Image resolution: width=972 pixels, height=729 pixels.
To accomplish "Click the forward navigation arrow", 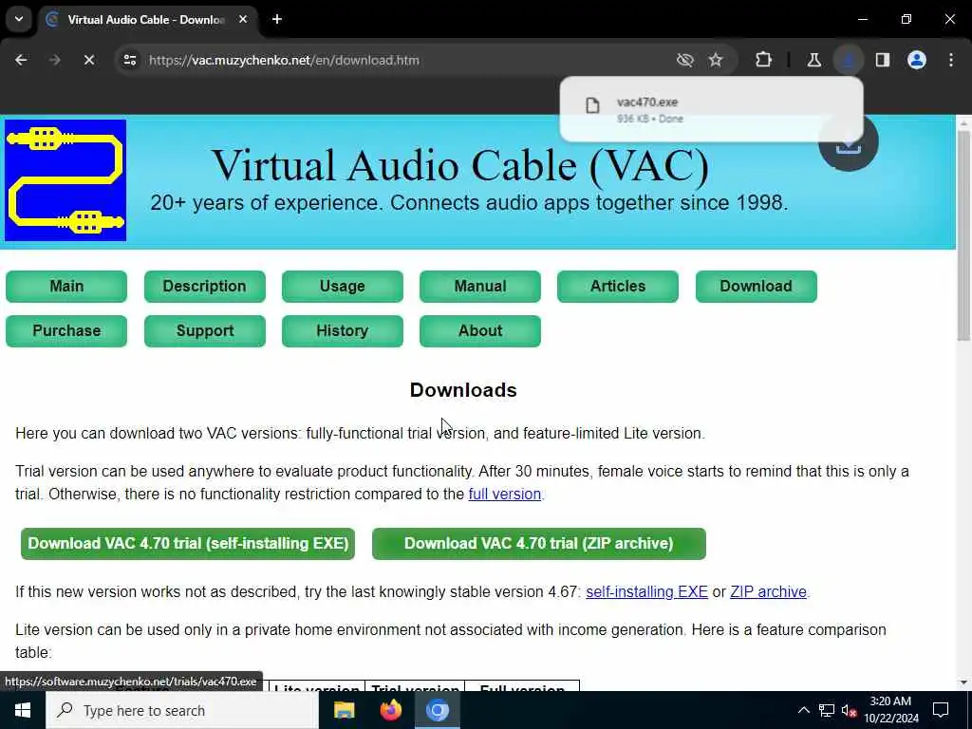I will (x=54, y=60).
